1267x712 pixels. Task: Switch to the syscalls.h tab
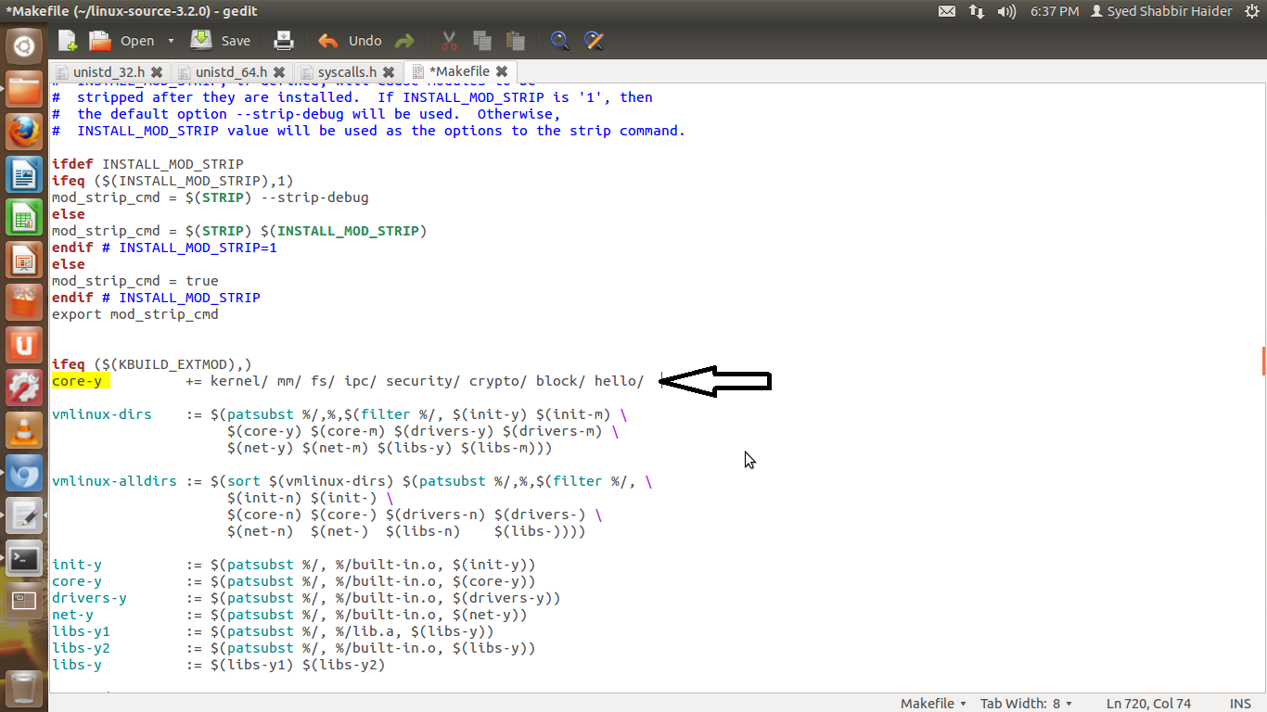[x=348, y=70]
